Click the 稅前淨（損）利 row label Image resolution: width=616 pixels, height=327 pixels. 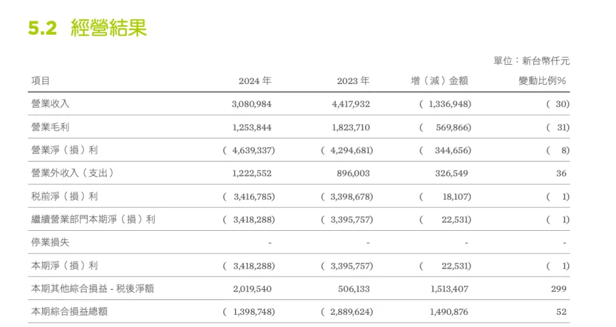tap(64, 196)
